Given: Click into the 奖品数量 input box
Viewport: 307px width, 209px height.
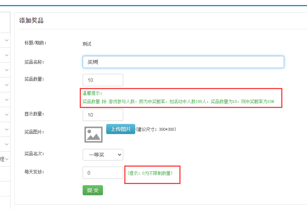Looking at the screenshot, I should (x=103, y=80).
